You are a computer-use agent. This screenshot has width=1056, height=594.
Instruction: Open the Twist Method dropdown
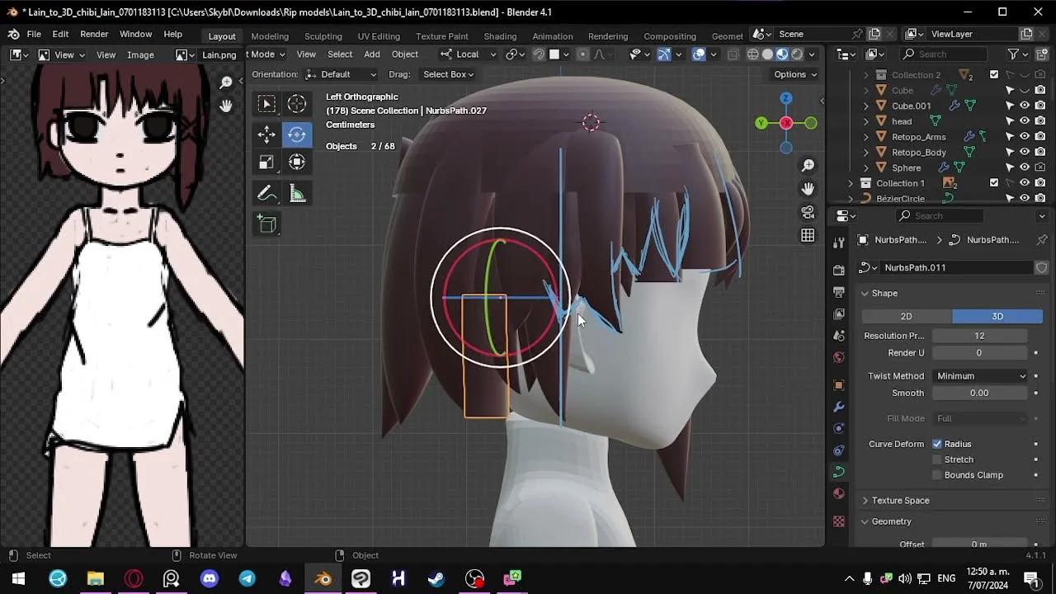click(980, 375)
